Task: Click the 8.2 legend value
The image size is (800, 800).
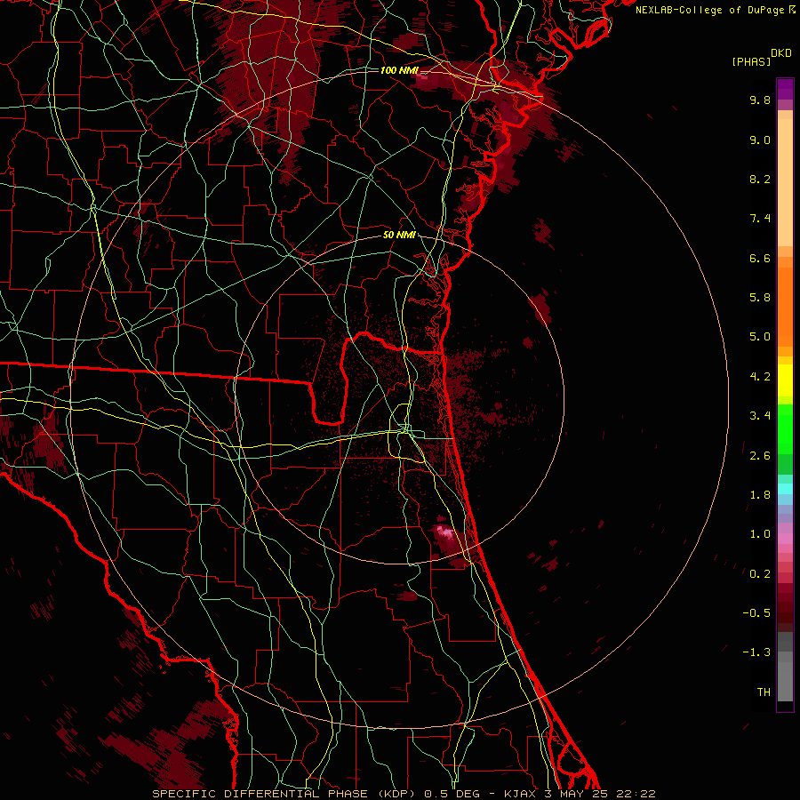Action: (x=760, y=179)
